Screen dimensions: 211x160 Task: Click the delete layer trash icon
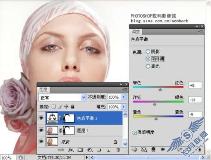click(118, 150)
